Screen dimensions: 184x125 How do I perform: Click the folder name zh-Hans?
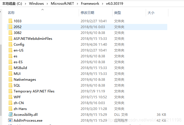coord(20,109)
